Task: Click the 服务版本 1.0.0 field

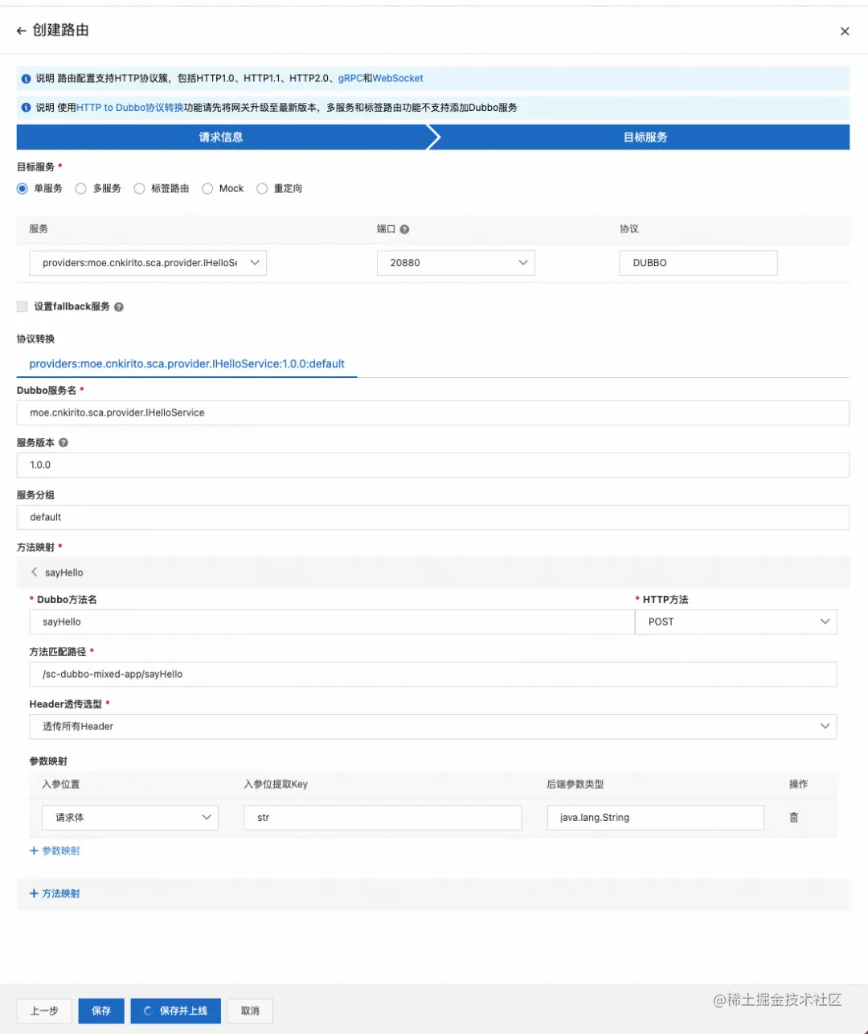Action: [x=433, y=466]
